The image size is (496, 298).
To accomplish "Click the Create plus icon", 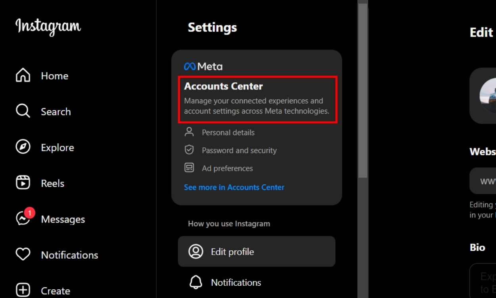I will pos(23,290).
